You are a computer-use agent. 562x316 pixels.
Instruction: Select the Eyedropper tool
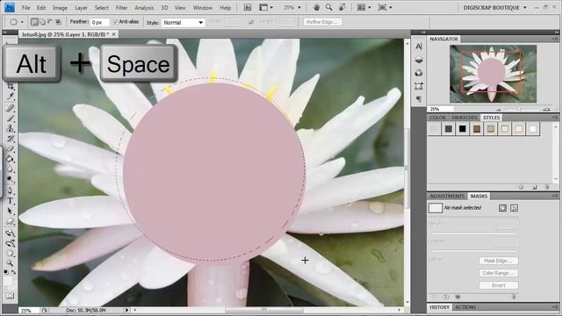(x=10, y=97)
